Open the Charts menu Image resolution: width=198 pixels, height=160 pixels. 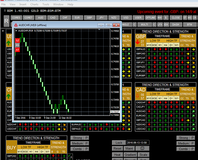(x=34, y=4)
